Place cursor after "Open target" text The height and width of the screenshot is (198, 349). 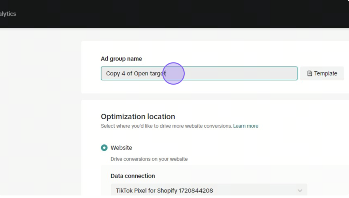(x=166, y=73)
